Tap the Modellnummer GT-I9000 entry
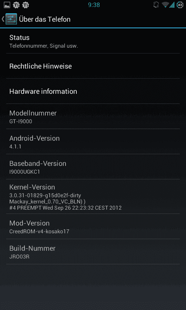 (x=93, y=117)
